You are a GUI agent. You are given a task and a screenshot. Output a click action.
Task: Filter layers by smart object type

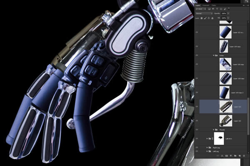pyautogui.click(x=225, y=9)
